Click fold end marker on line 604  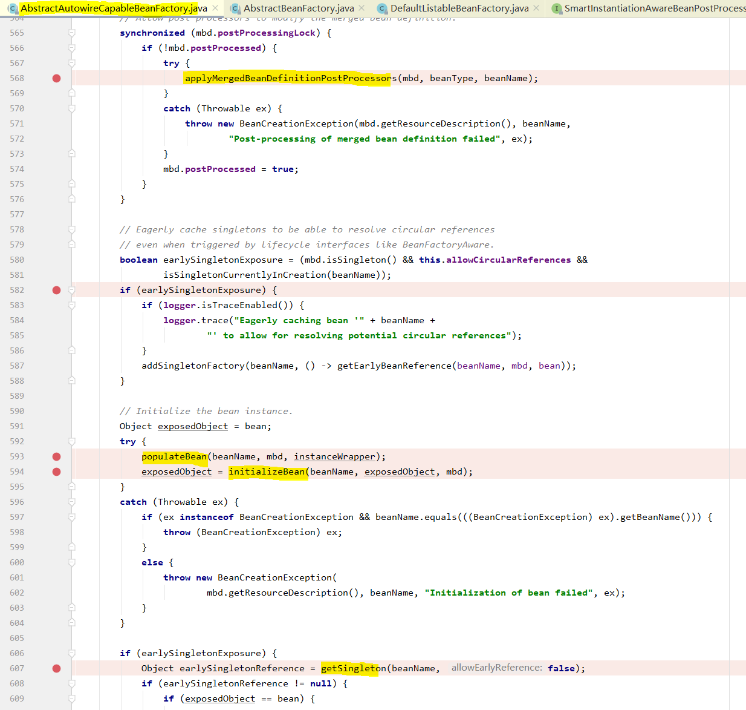click(x=72, y=623)
